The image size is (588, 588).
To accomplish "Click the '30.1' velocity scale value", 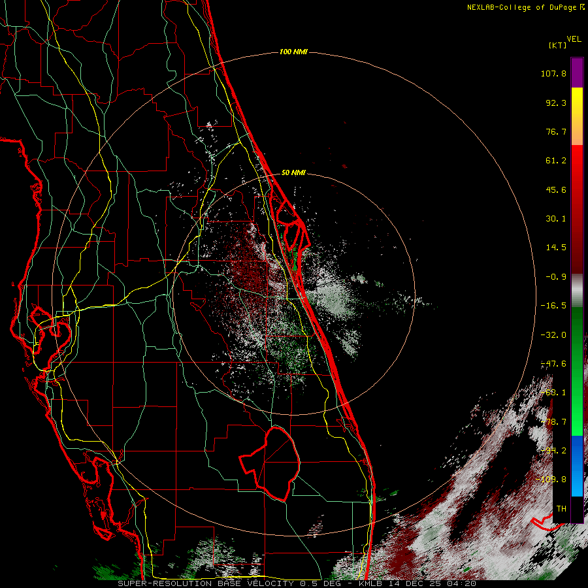I will click(x=556, y=219).
